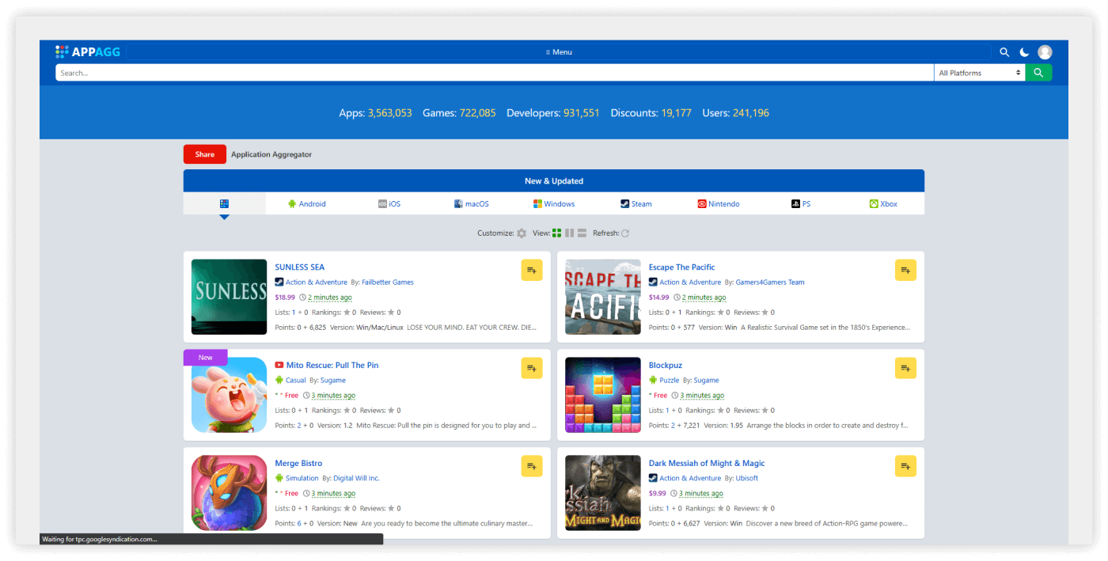Select the all-platforms grid tab

(x=225, y=203)
